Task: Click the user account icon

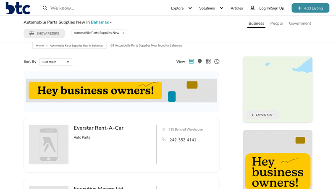Action: pos(252,8)
